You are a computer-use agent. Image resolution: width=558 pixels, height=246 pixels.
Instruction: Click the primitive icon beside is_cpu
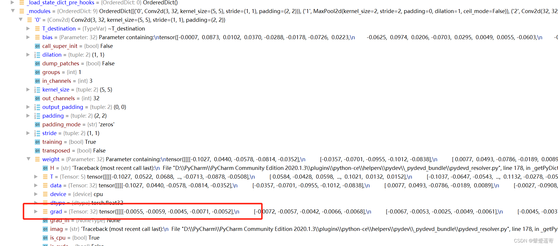click(x=45, y=238)
